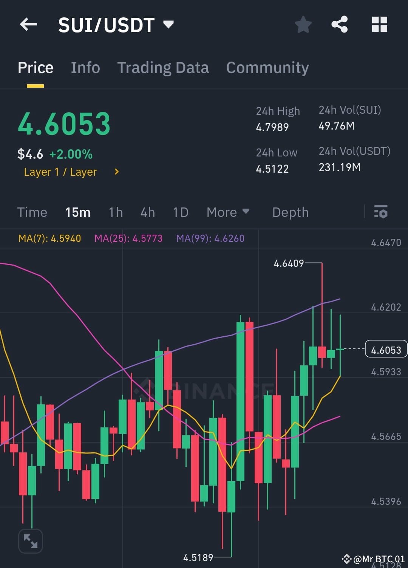Select the current price label 4.6053
This screenshot has height=568, width=408.
(x=386, y=350)
